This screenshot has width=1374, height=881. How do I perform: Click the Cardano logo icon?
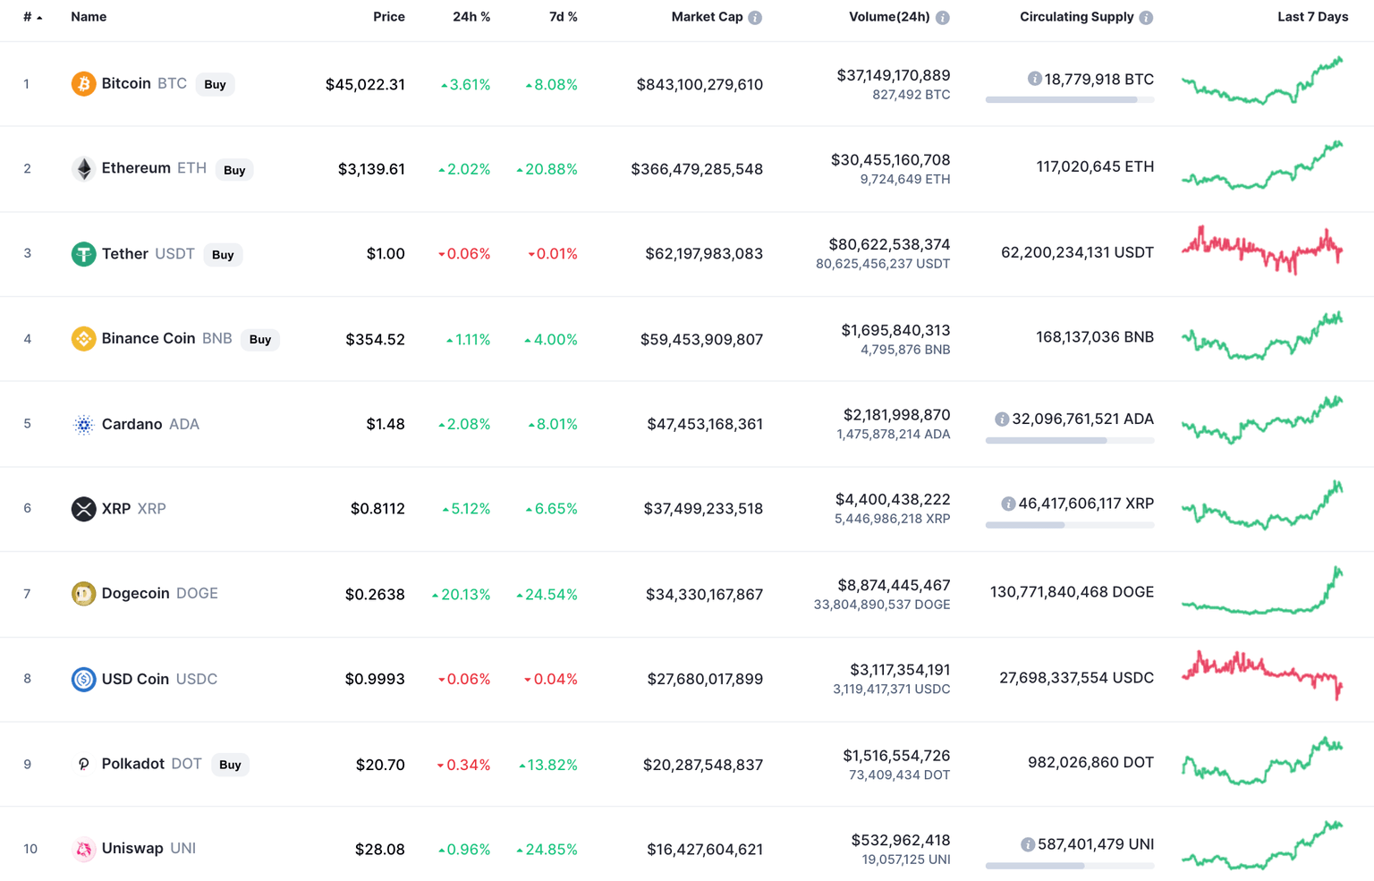tap(83, 424)
